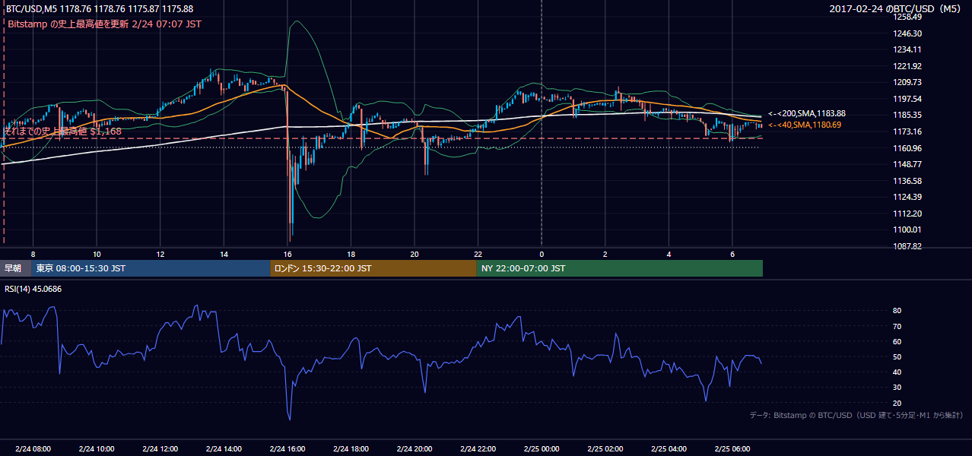Click the 2/24 12:00 bottom date label
This screenshot has height=456, width=972.
coord(160,448)
